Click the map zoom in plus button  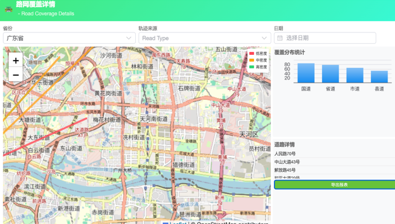tap(16, 60)
